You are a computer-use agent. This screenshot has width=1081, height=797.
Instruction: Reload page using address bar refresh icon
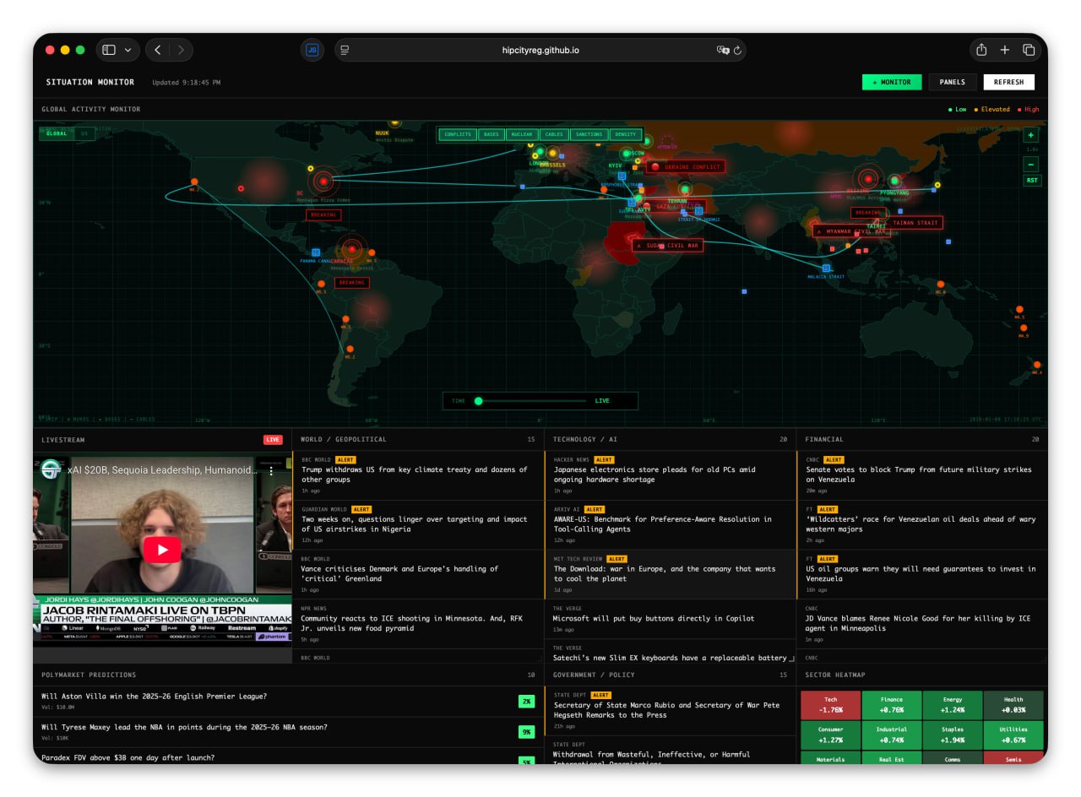click(x=737, y=50)
